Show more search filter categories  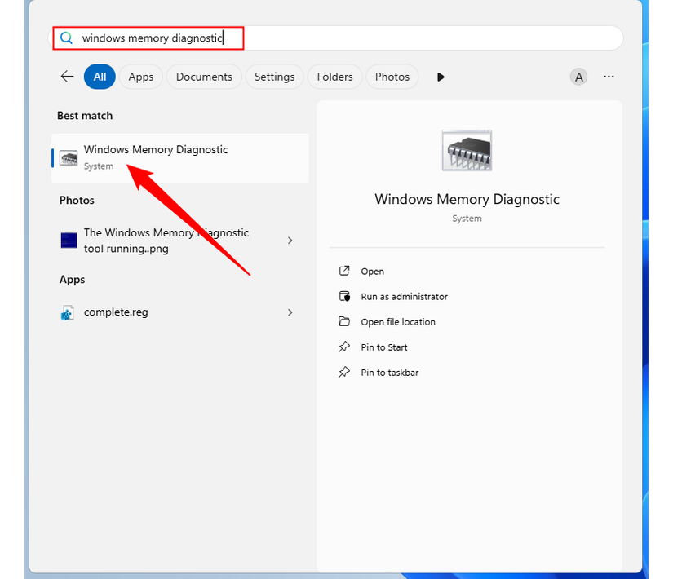(x=440, y=76)
